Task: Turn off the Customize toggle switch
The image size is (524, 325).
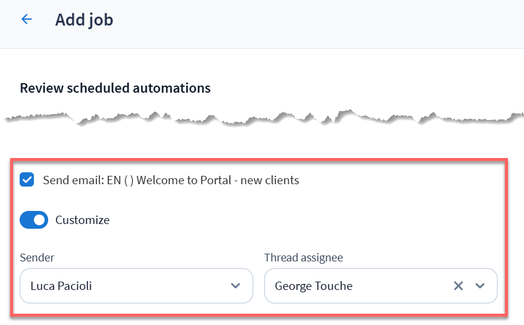Action: [x=34, y=220]
